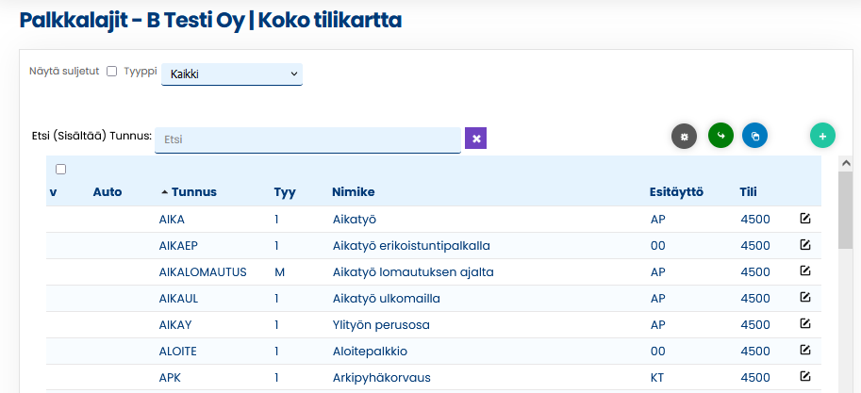Click Aikatyö lomautuksen ajalta name cell
Image resolution: width=861 pixels, height=393 pixels.
click(413, 272)
